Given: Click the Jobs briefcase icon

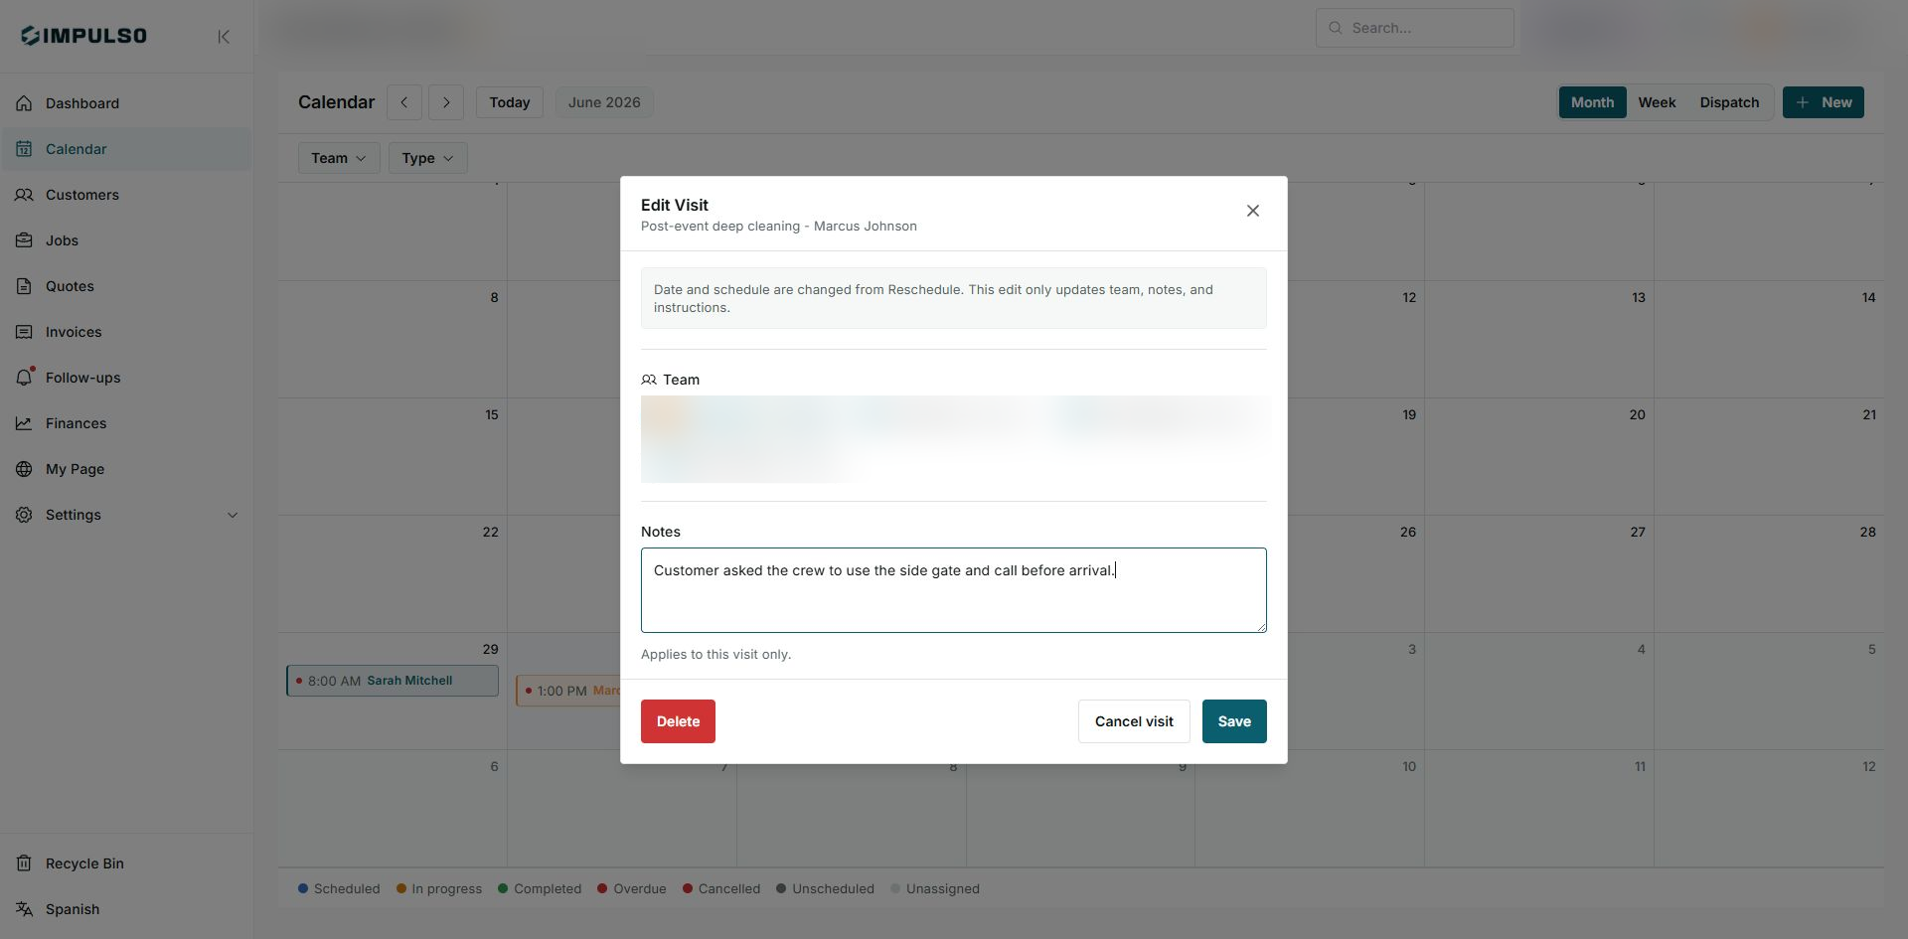Looking at the screenshot, I should coord(24,240).
